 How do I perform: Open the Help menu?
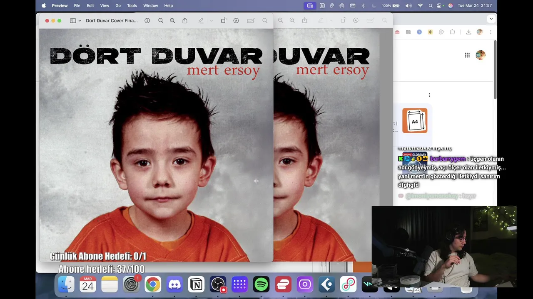click(168, 5)
